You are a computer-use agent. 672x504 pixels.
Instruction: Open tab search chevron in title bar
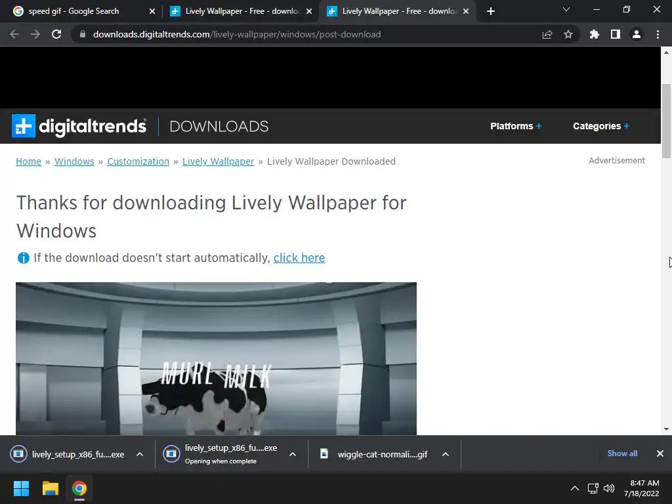(566, 9)
